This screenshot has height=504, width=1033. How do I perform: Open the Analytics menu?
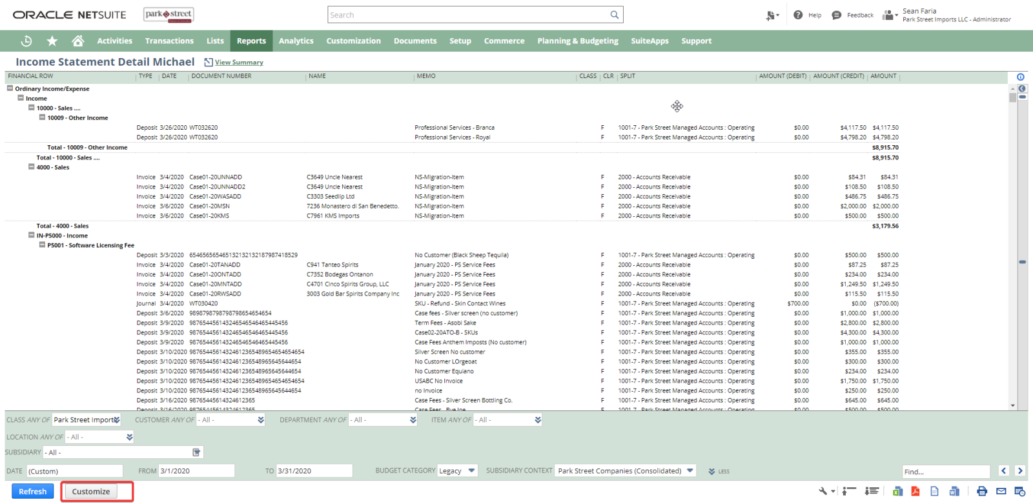click(x=296, y=41)
